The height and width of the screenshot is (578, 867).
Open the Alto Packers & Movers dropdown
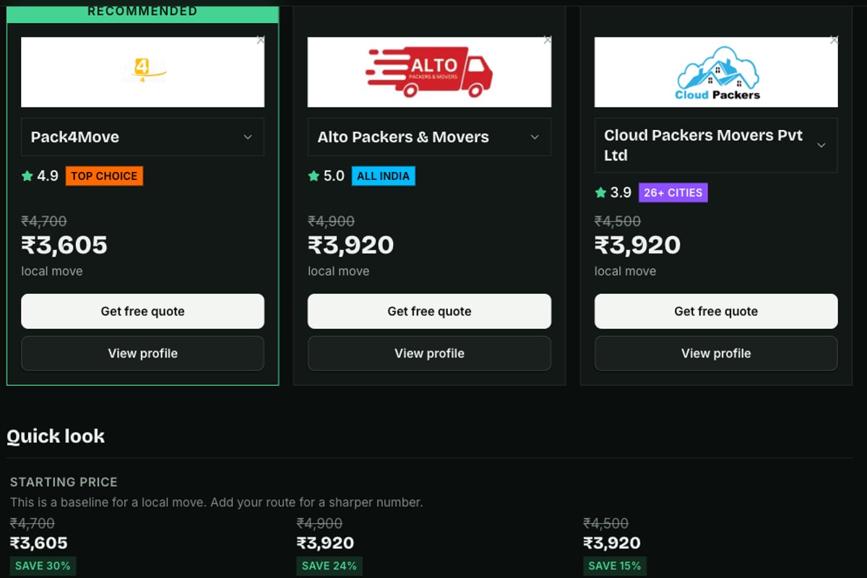[x=429, y=137]
